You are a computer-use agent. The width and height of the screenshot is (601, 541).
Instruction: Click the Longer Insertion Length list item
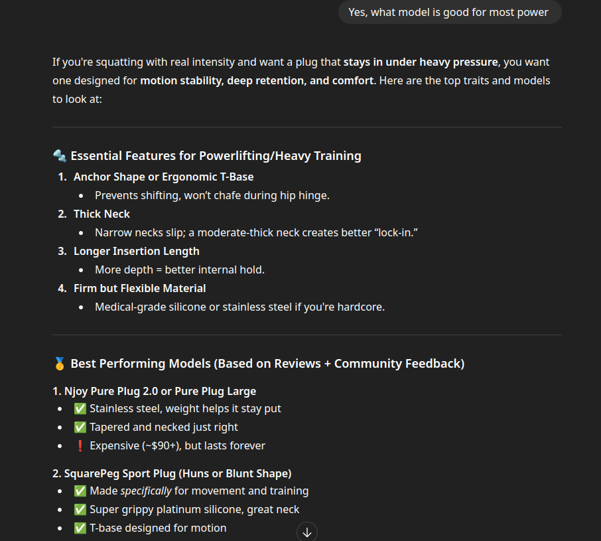coord(137,251)
